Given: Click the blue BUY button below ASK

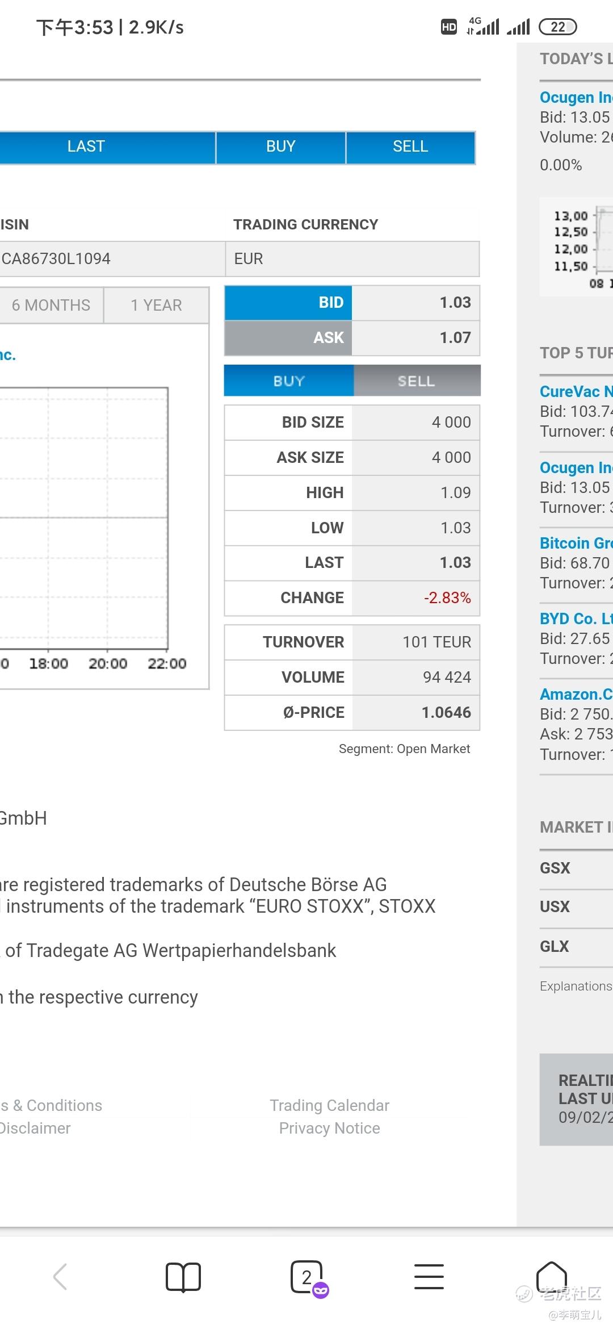Looking at the screenshot, I should [x=289, y=381].
